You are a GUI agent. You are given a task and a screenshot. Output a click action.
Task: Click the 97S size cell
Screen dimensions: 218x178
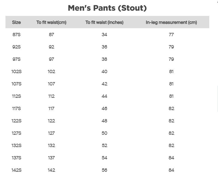point(16,59)
